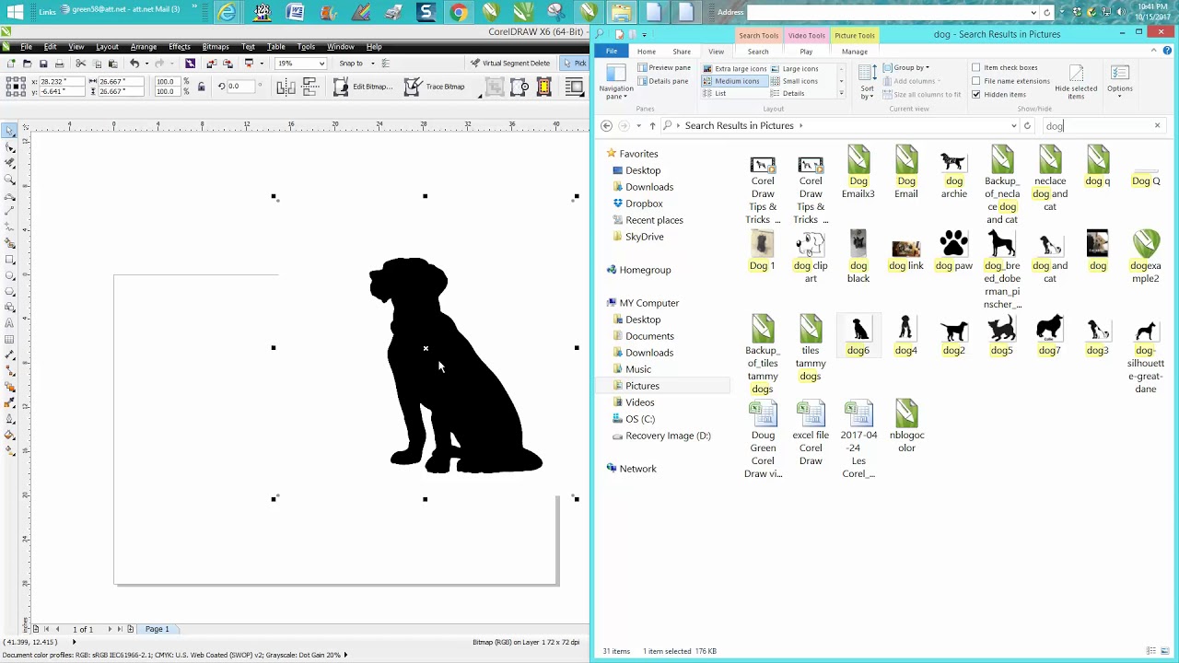Uncheck the Hidden items checkbox

click(x=976, y=94)
